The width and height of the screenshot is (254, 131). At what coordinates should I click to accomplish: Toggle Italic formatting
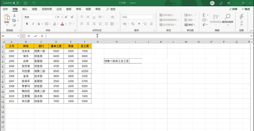33,24
